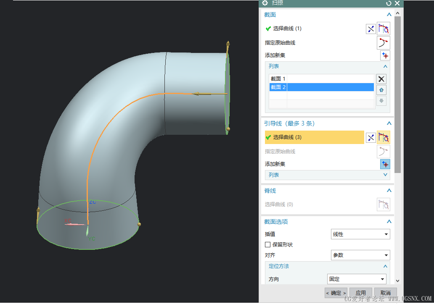Collapse the 截面选项 section

389,222
